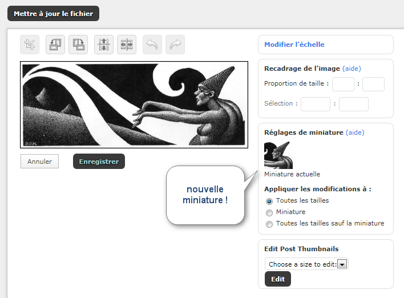Image resolution: width=404 pixels, height=298 pixels.
Task: Focus the second Sélection field
Action: click(x=354, y=104)
